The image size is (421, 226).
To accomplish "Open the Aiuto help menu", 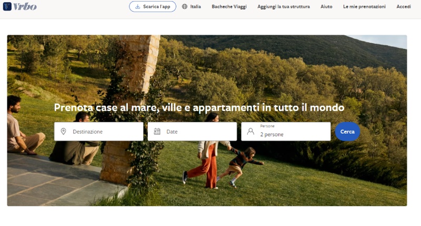I will pos(326,6).
